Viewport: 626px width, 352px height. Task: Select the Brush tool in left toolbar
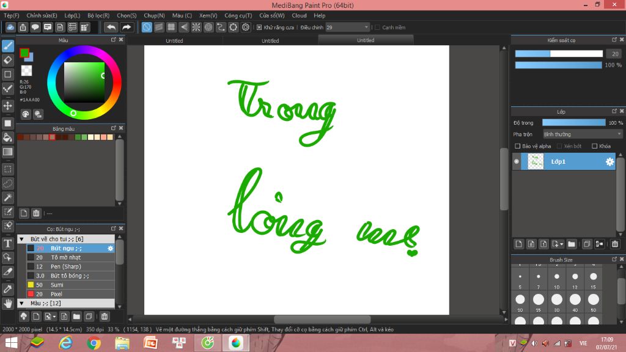coord(7,46)
